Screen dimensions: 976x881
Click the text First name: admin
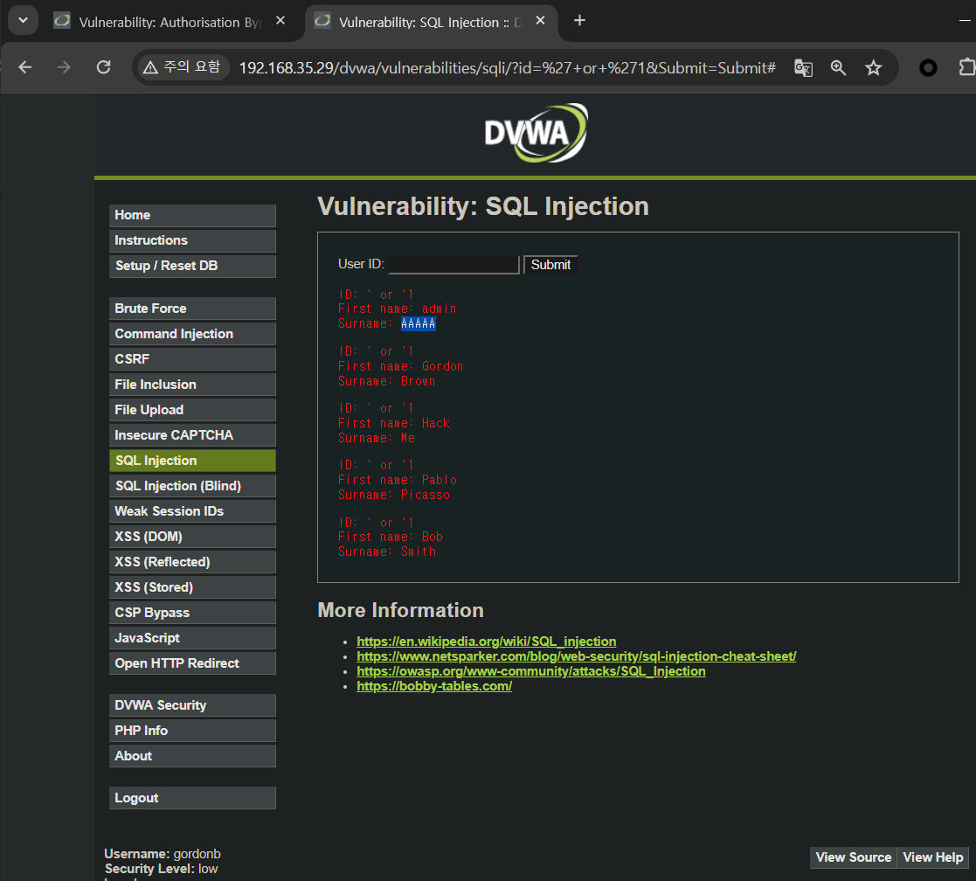pyautogui.click(x=397, y=309)
